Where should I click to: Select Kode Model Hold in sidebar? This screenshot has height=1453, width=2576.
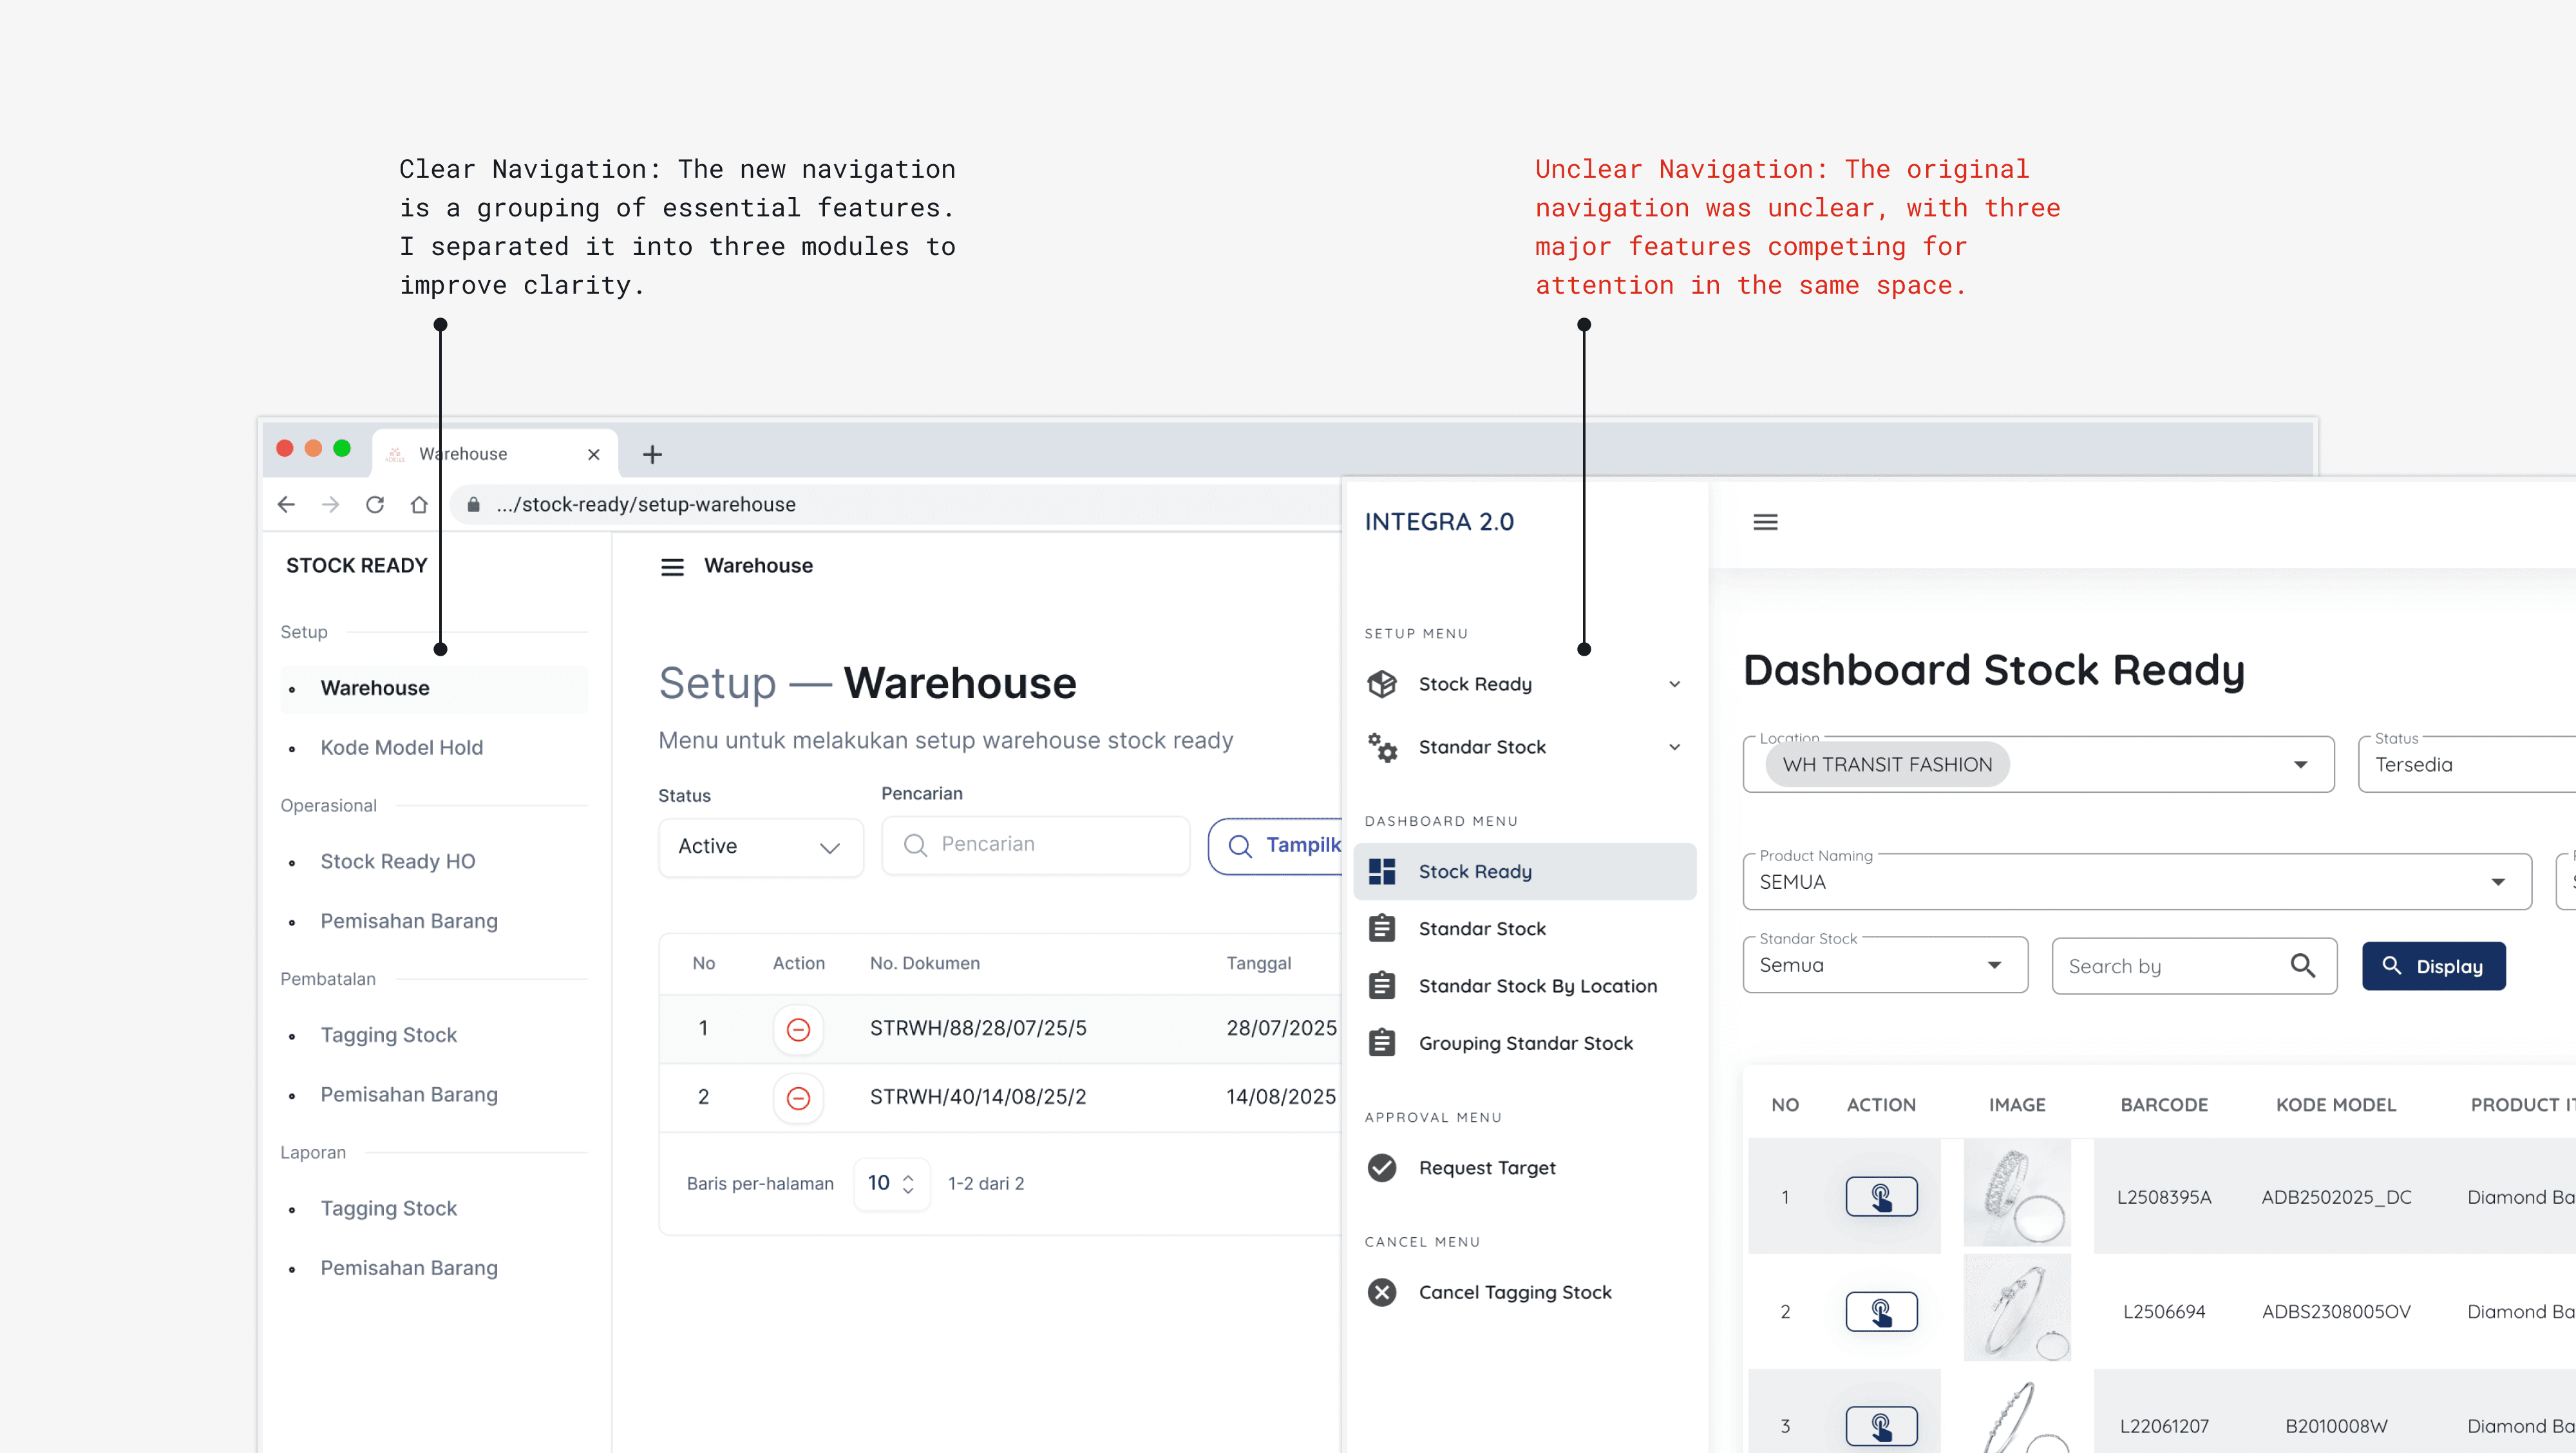401,748
